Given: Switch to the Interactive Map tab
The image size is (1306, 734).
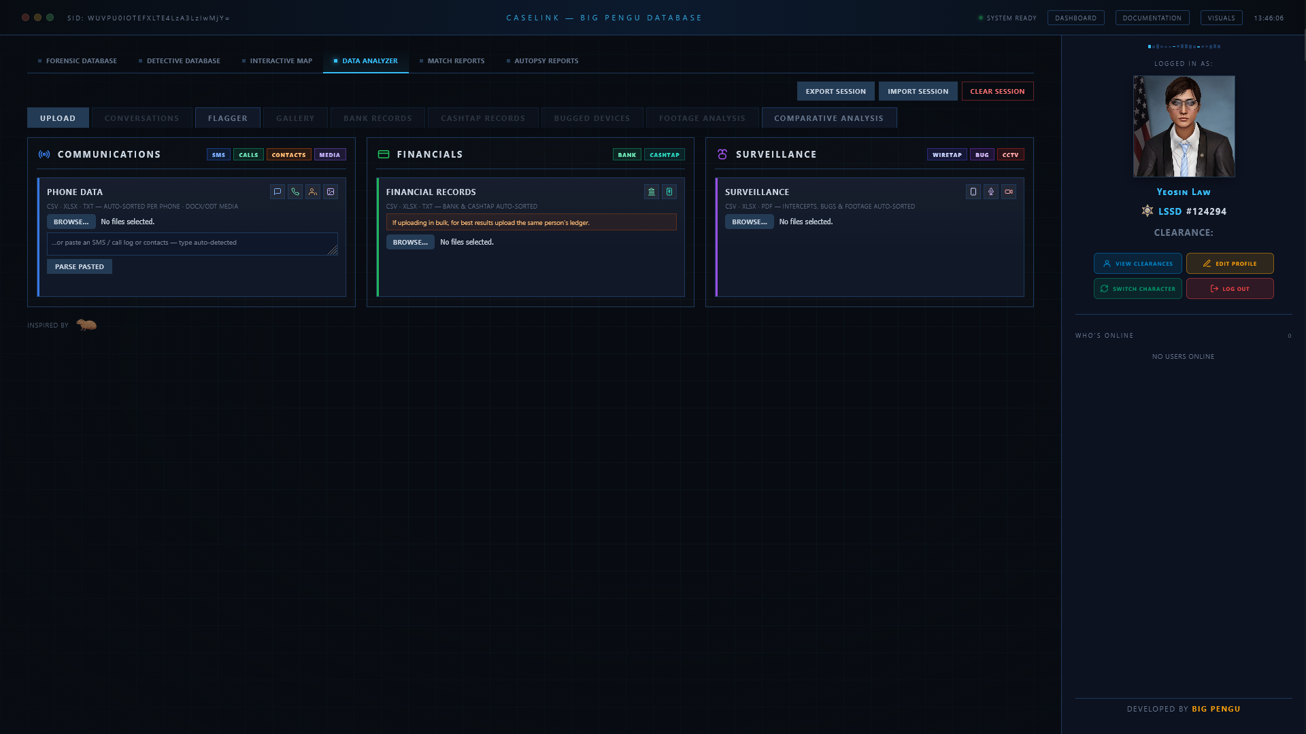Looking at the screenshot, I should [x=278, y=61].
